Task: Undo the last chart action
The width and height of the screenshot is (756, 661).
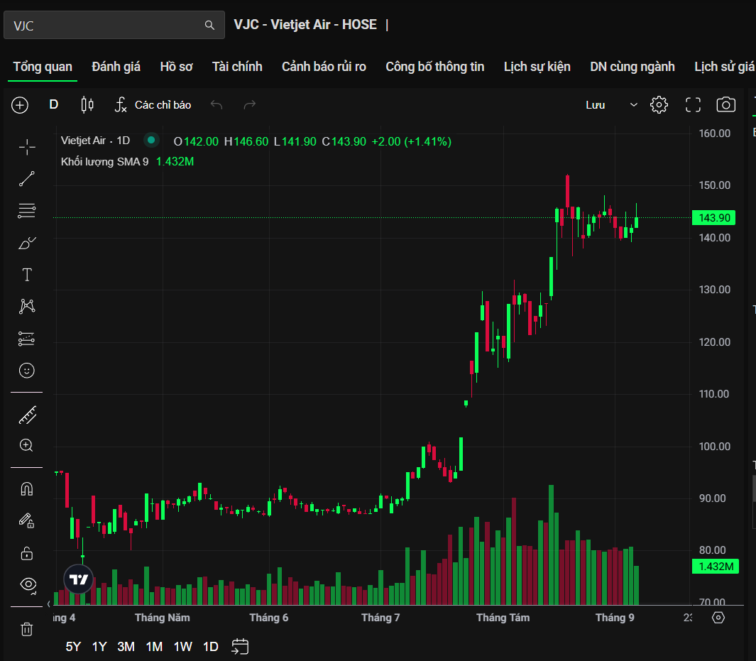Action: pos(217,104)
